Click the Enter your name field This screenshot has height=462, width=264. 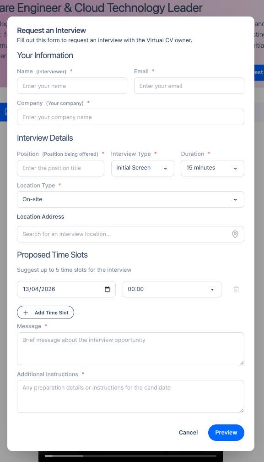(x=72, y=86)
